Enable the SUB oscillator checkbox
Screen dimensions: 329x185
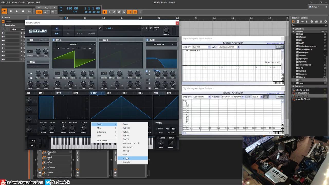click(28, 40)
